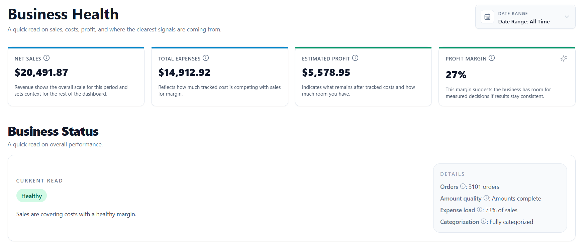Show info for Estimated Profit

coord(355,58)
